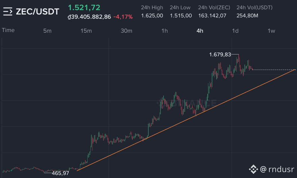Screen dimensions: 297x178
Task: Click the 1.521,72 current price
Action: 84,7
